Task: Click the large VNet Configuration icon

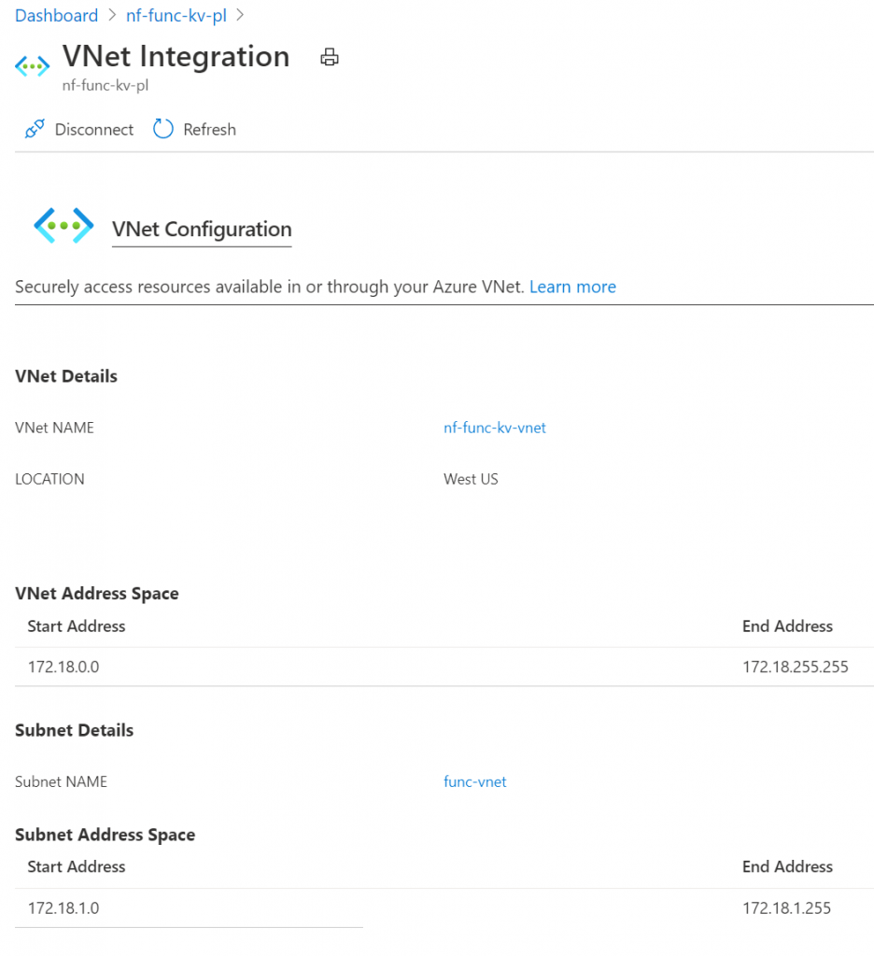Action: point(63,226)
